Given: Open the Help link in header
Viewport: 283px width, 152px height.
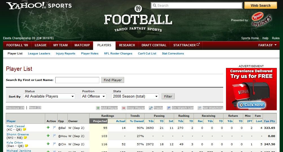Looking at the screenshot, I should click(x=265, y=38).
